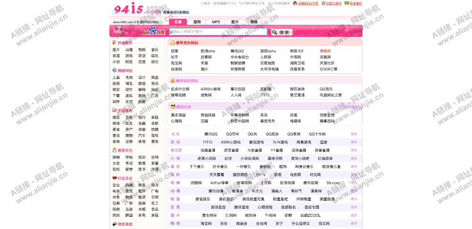
Task: Open the 腾讯明星写真 link
Action: point(253,199)
